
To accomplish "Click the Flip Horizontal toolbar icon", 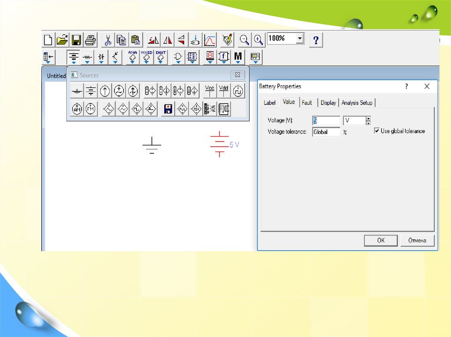I will coord(167,40).
